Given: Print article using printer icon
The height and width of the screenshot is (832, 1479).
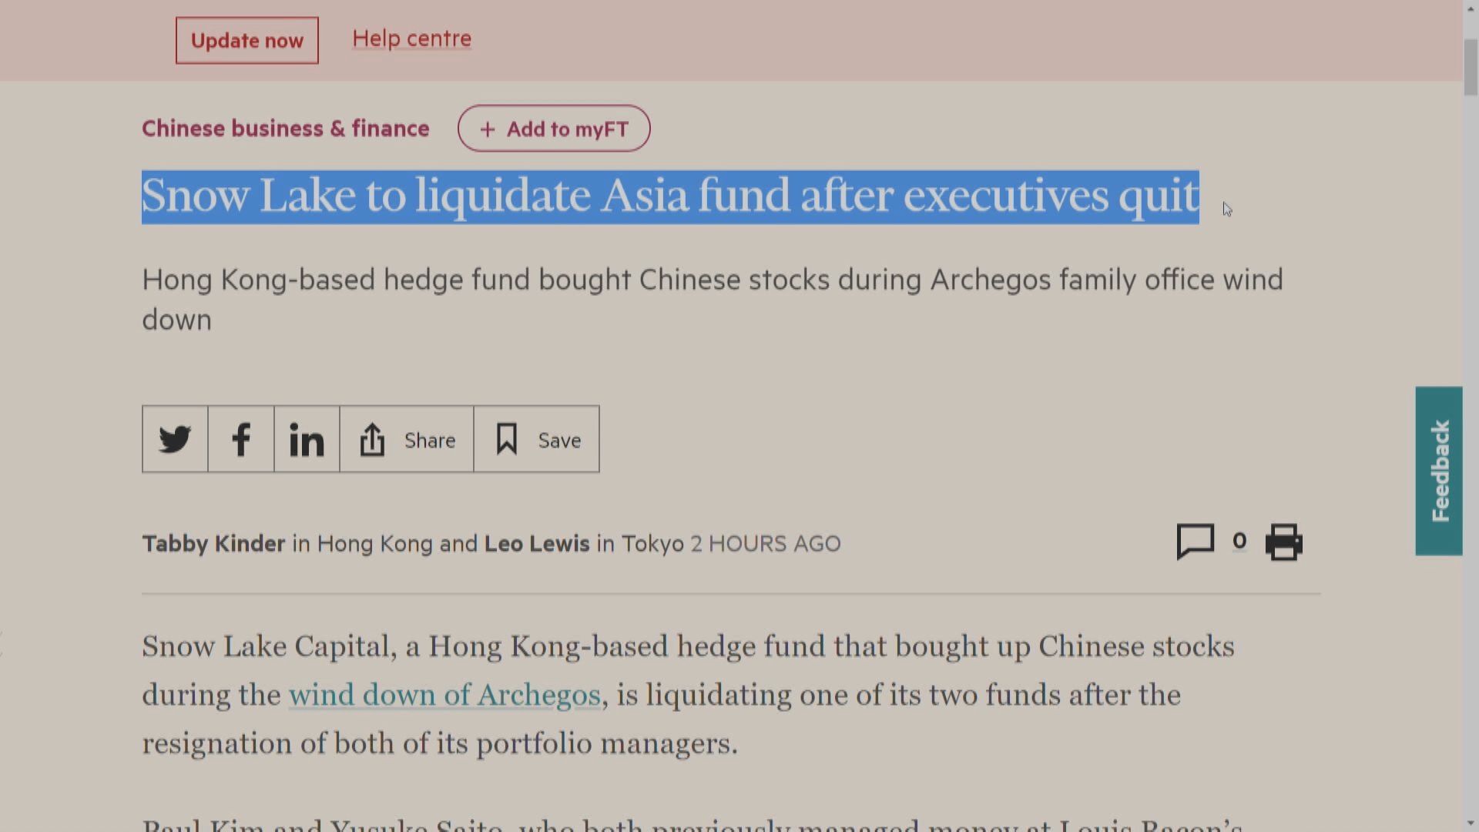Looking at the screenshot, I should coord(1283,542).
